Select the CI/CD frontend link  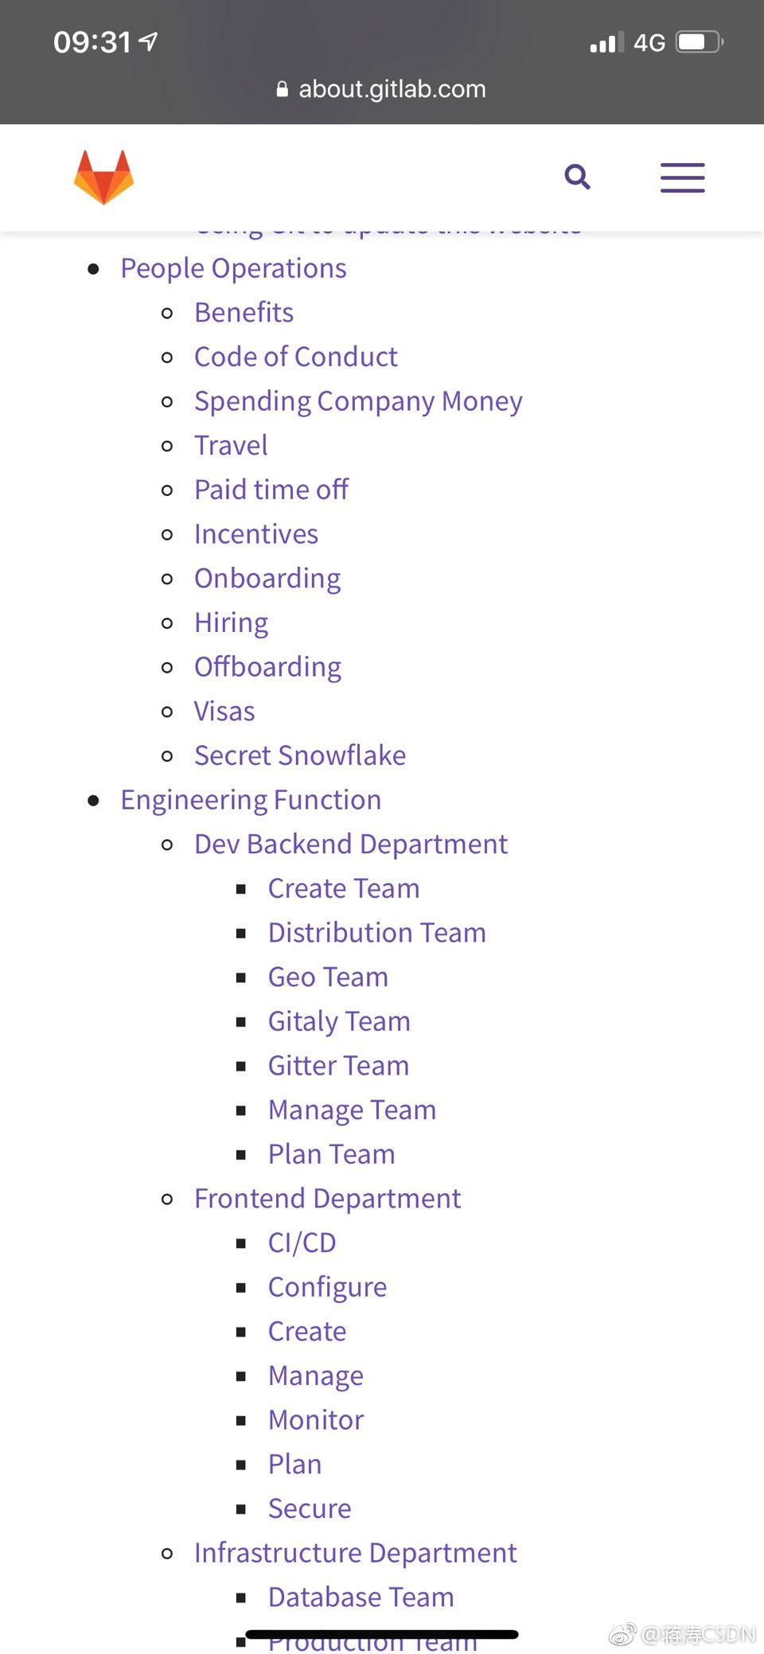click(x=302, y=1243)
